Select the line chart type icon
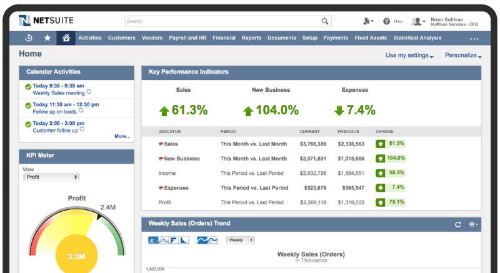 tap(164, 240)
